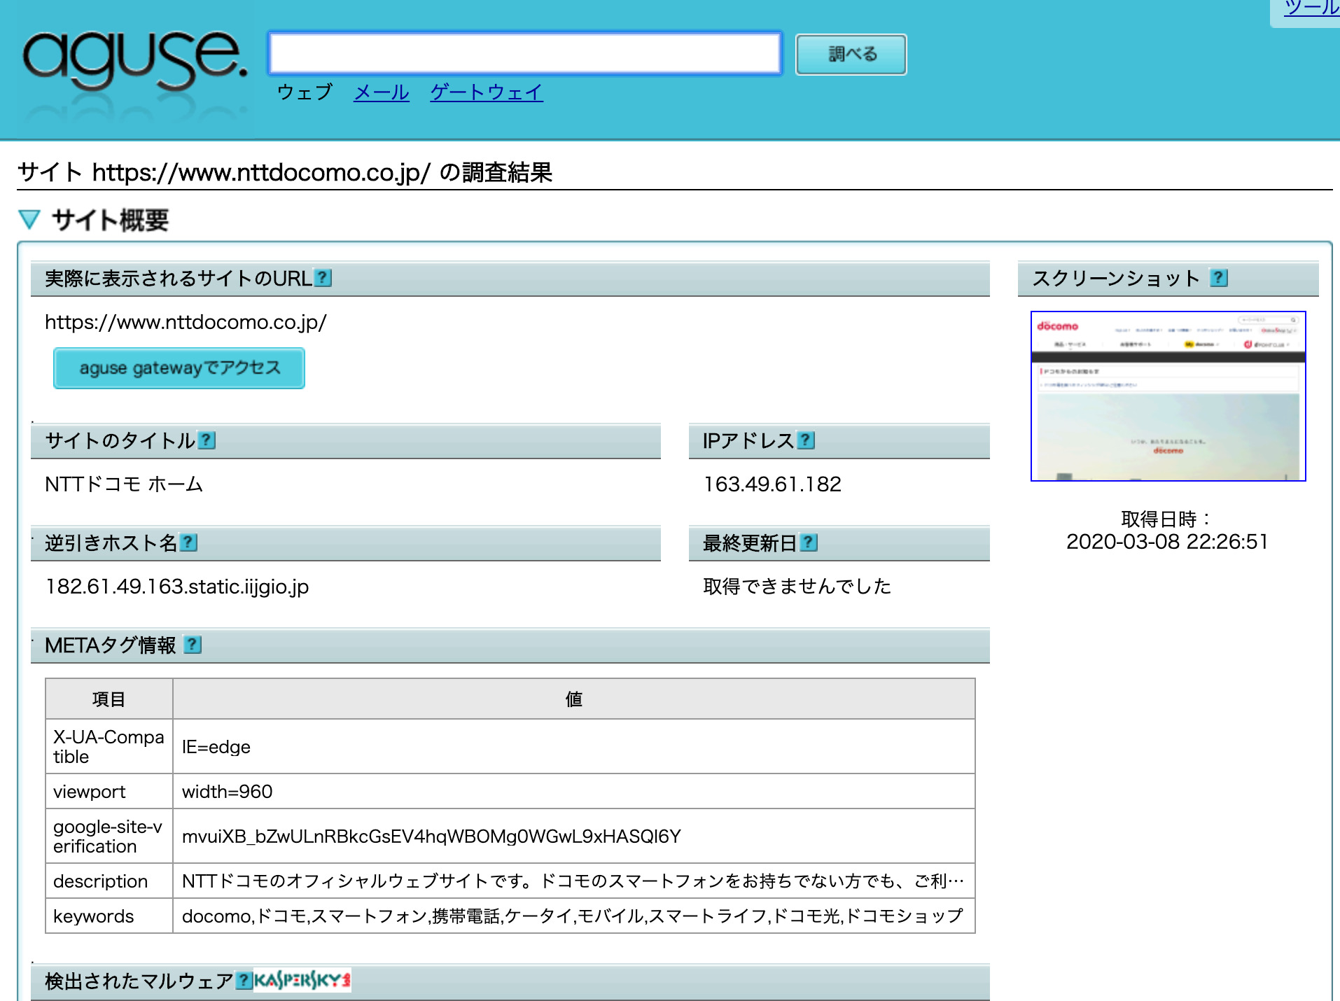Click the truncated description meta value

click(x=573, y=881)
